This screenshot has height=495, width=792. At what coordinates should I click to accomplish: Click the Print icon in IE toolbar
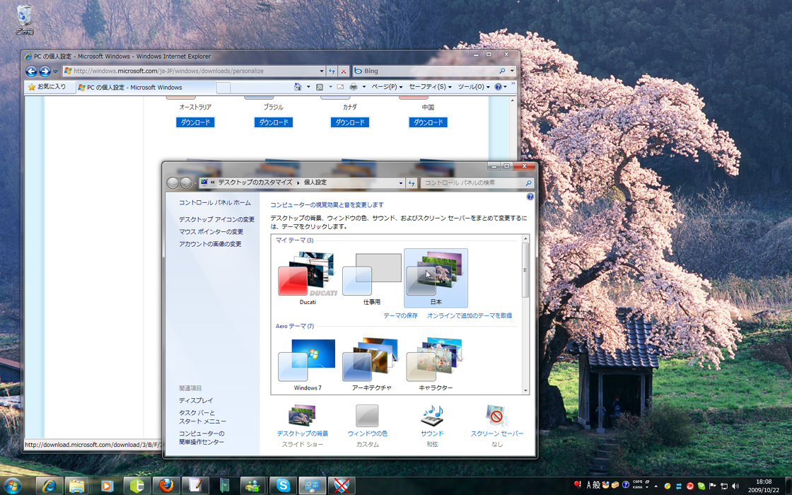pyautogui.click(x=354, y=87)
